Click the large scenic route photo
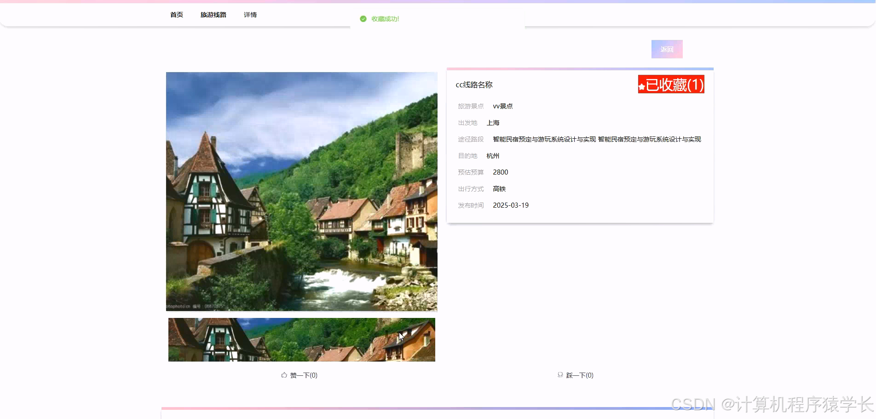The height and width of the screenshot is (419, 876). click(x=301, y=192)
